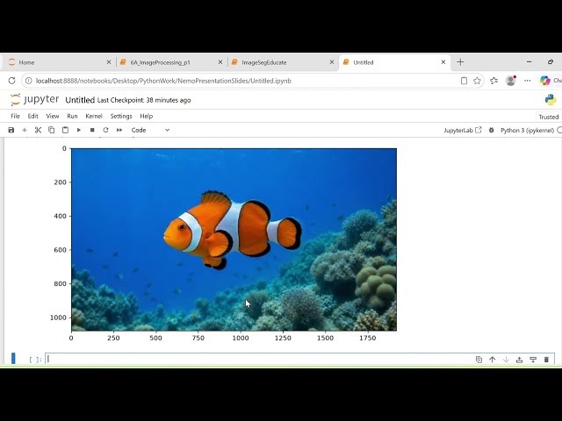The width and height of the screenshot is (562, 421).
Task: Click the Trusted notebook indicator
Action: click(x=548, y=117)
